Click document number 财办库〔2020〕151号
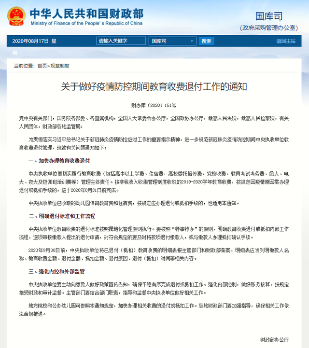Screen dimensions: 309x348 click(x=154, y=105)
